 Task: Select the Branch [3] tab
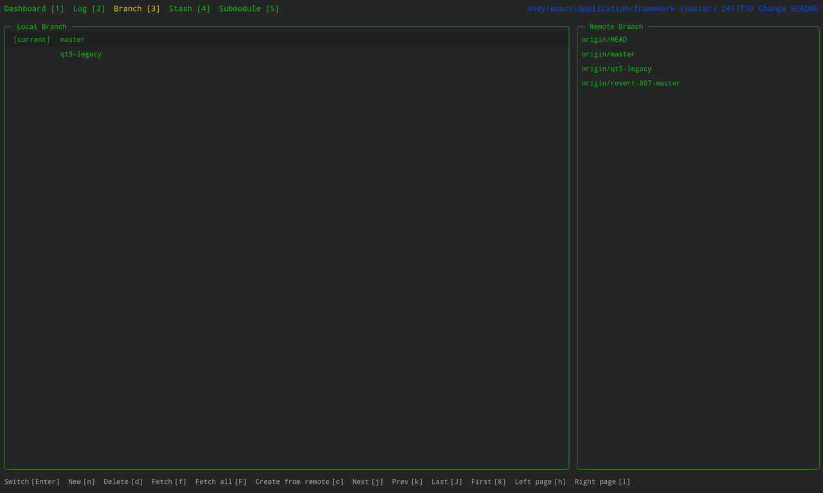point(137,8)
